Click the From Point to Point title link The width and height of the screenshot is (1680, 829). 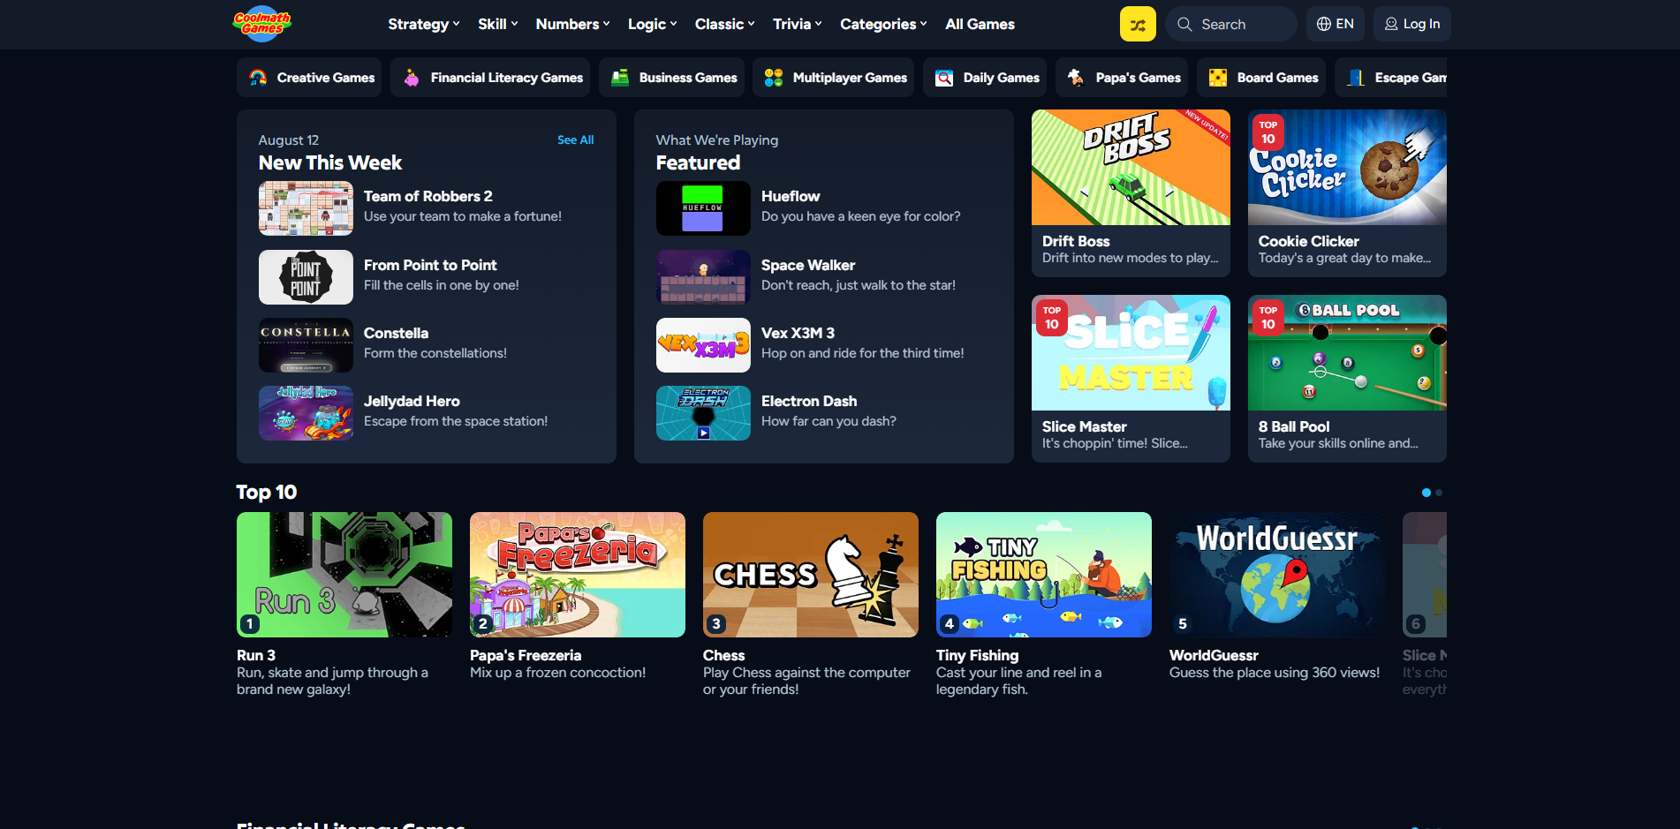(430, 265)
